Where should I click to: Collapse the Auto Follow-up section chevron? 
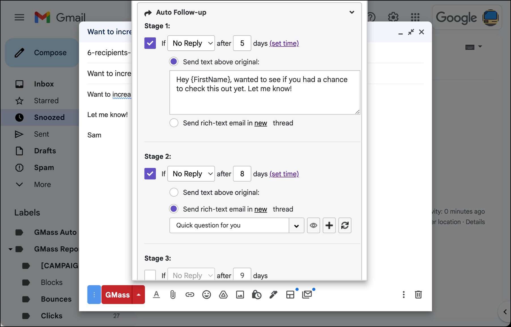click(352, 12)
